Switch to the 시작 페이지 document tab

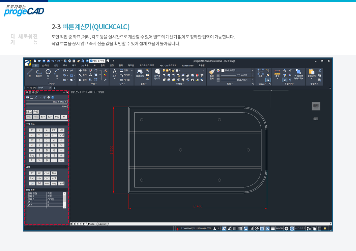(x=31, y=88)
